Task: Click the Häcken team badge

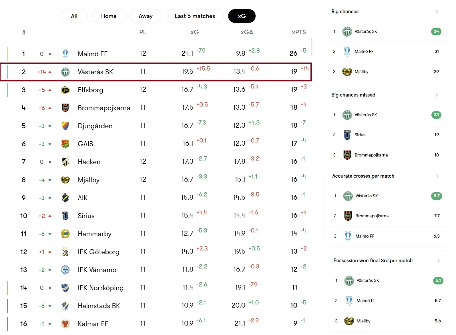Action: tap(65, 162)
